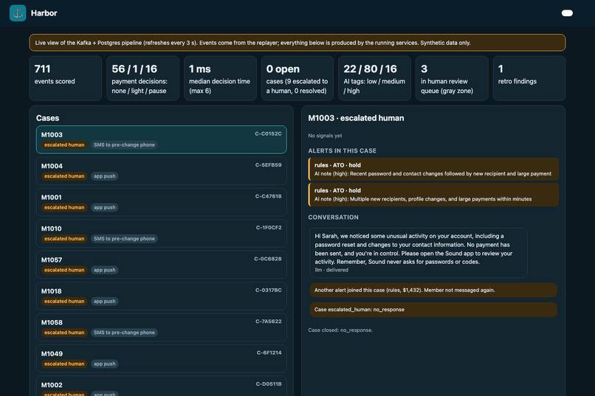The width and height of the screenshot is (595, 396).
Task: Click the Live view pipeline info banner
Action: pyautogui.click(x=297, y=43)
